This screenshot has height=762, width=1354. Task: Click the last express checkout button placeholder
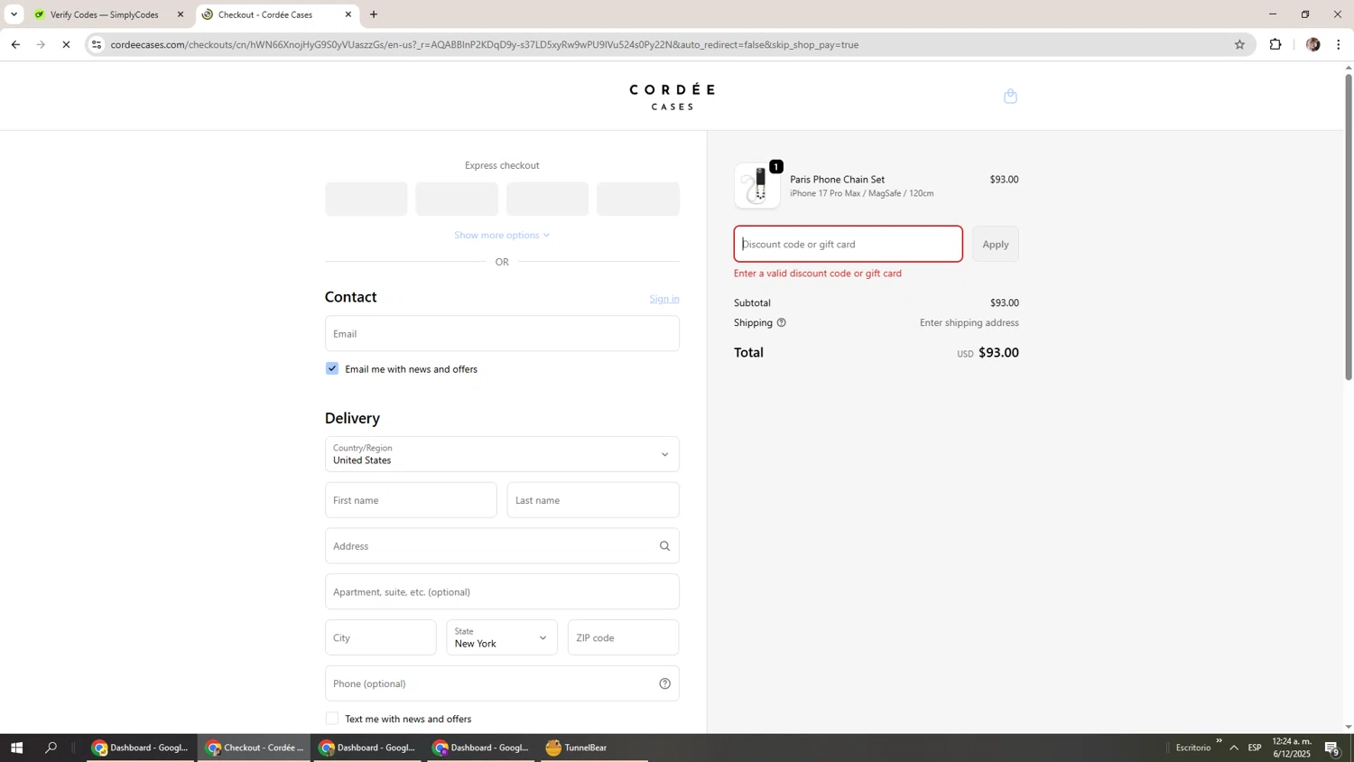(x=638, y=199)
